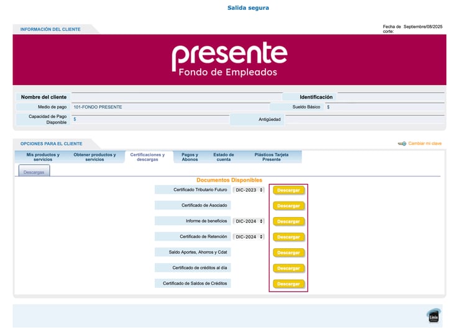This screenshot has width=460, height=335.
Task: Download the Certificado Tributario Futuro
Action: [x=288, y=190]
